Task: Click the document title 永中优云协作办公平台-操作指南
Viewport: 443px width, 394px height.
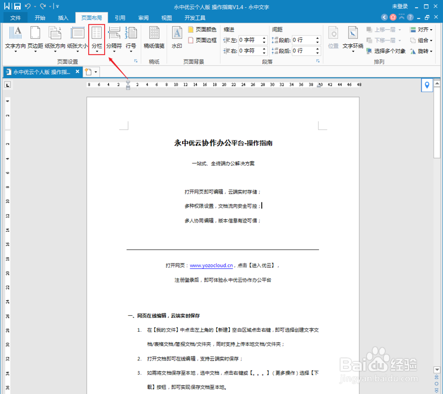Action: coord(223,143)
